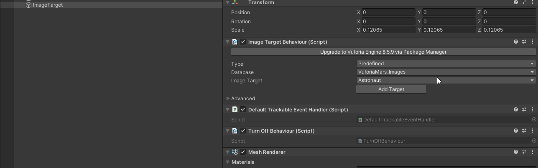Open help for Image Target Behaviour
The width and height of the screenshot is (538, 168).
(516, 42)
